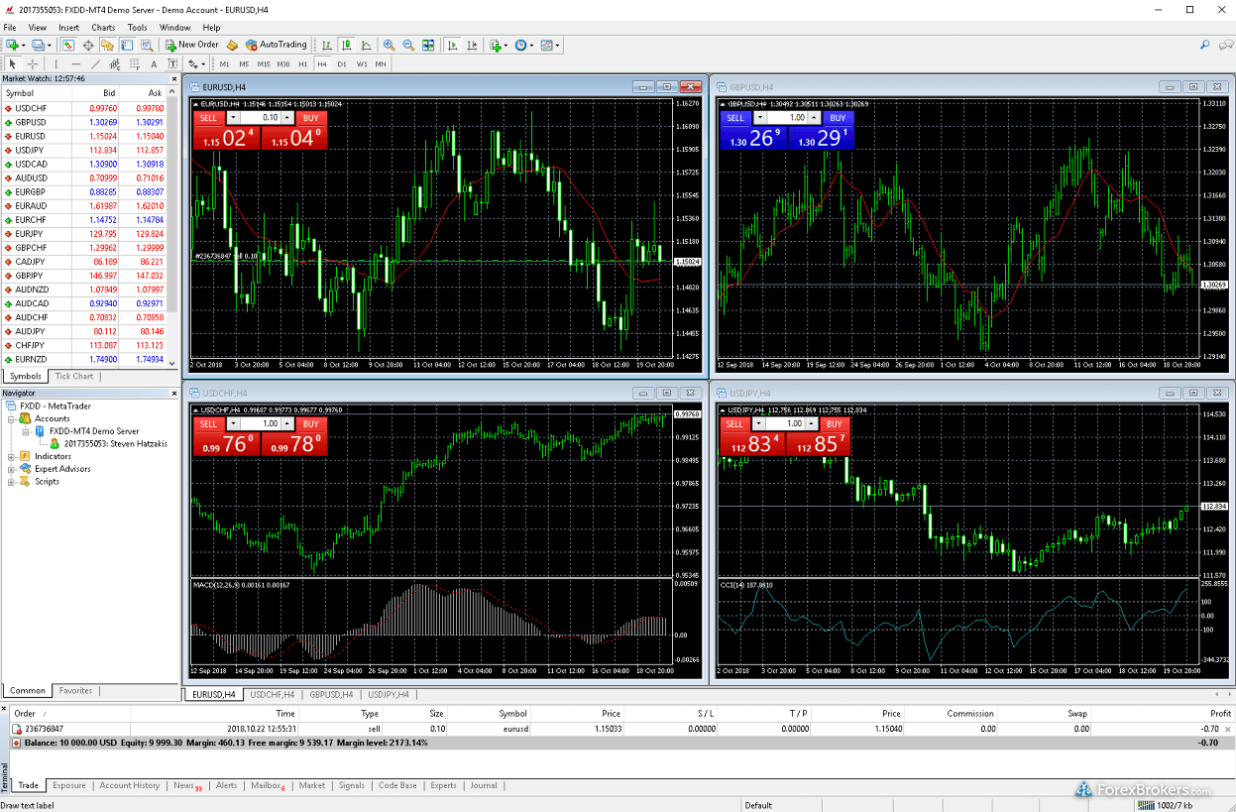Toggle chart auto scroll icon
The image size is (1236, 812).
pyautogui.click(x=452, y=45)
